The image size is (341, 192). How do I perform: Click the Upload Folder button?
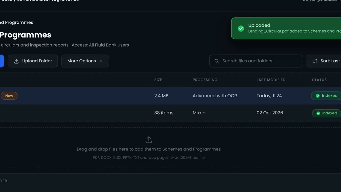(x=33, y=61)
